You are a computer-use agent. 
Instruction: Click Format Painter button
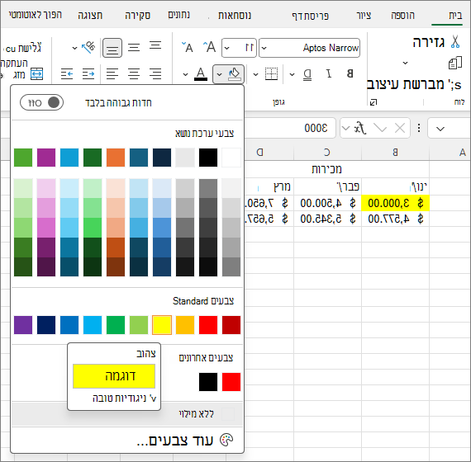414,84
